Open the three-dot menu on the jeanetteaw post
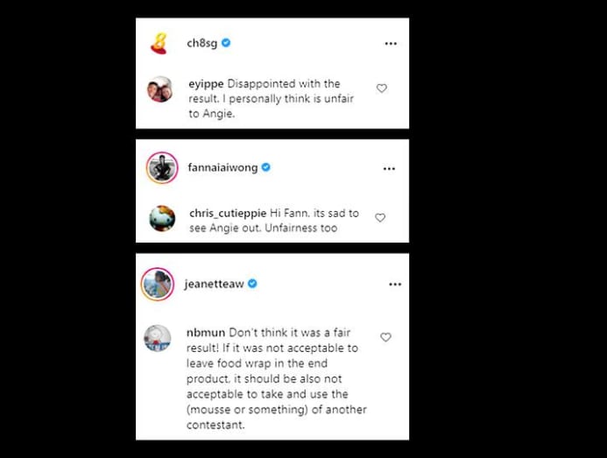This screenshot has width=607, height=458. click(395, 284)
